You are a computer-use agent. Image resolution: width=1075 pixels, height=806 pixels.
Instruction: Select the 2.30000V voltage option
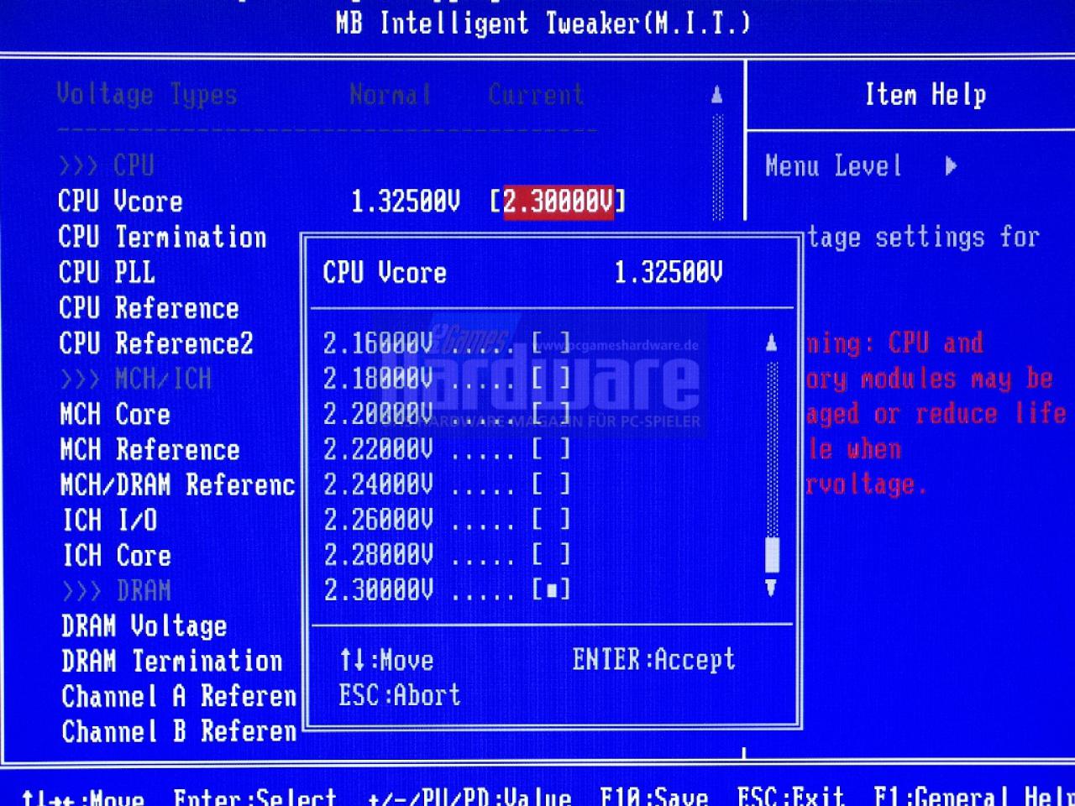tap(447, 589)
